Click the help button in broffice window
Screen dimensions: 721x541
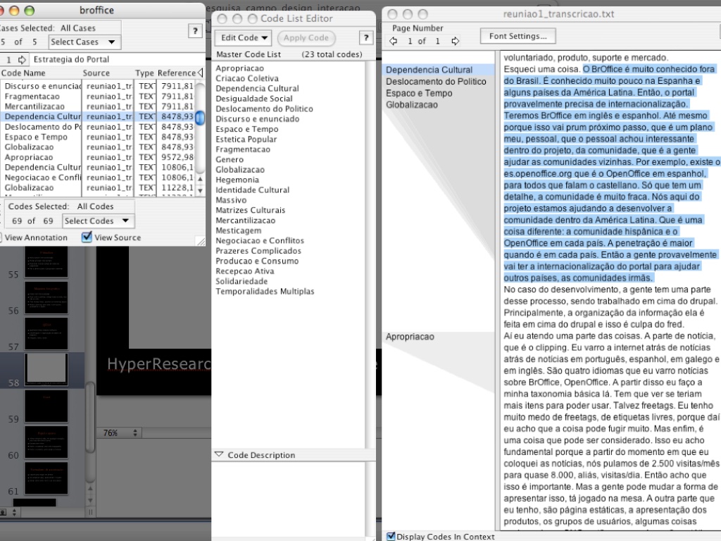196,30
